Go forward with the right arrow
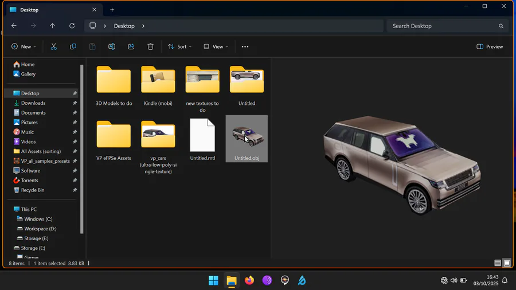The image size is (516, 290). 33,26
